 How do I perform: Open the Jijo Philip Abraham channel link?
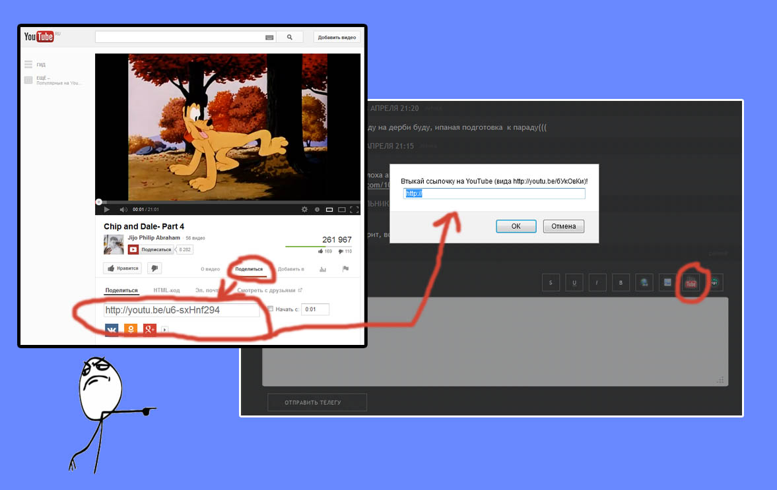point(154,237)
